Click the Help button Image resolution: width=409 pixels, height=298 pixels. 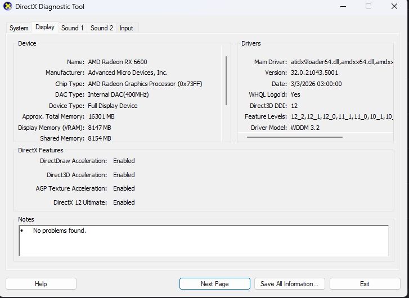point(41,283)
